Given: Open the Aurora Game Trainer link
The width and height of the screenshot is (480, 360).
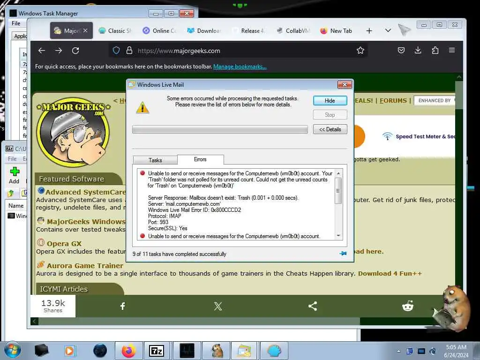Looking at the screenshot, I should pyautogui.click(x=85, y=266).
